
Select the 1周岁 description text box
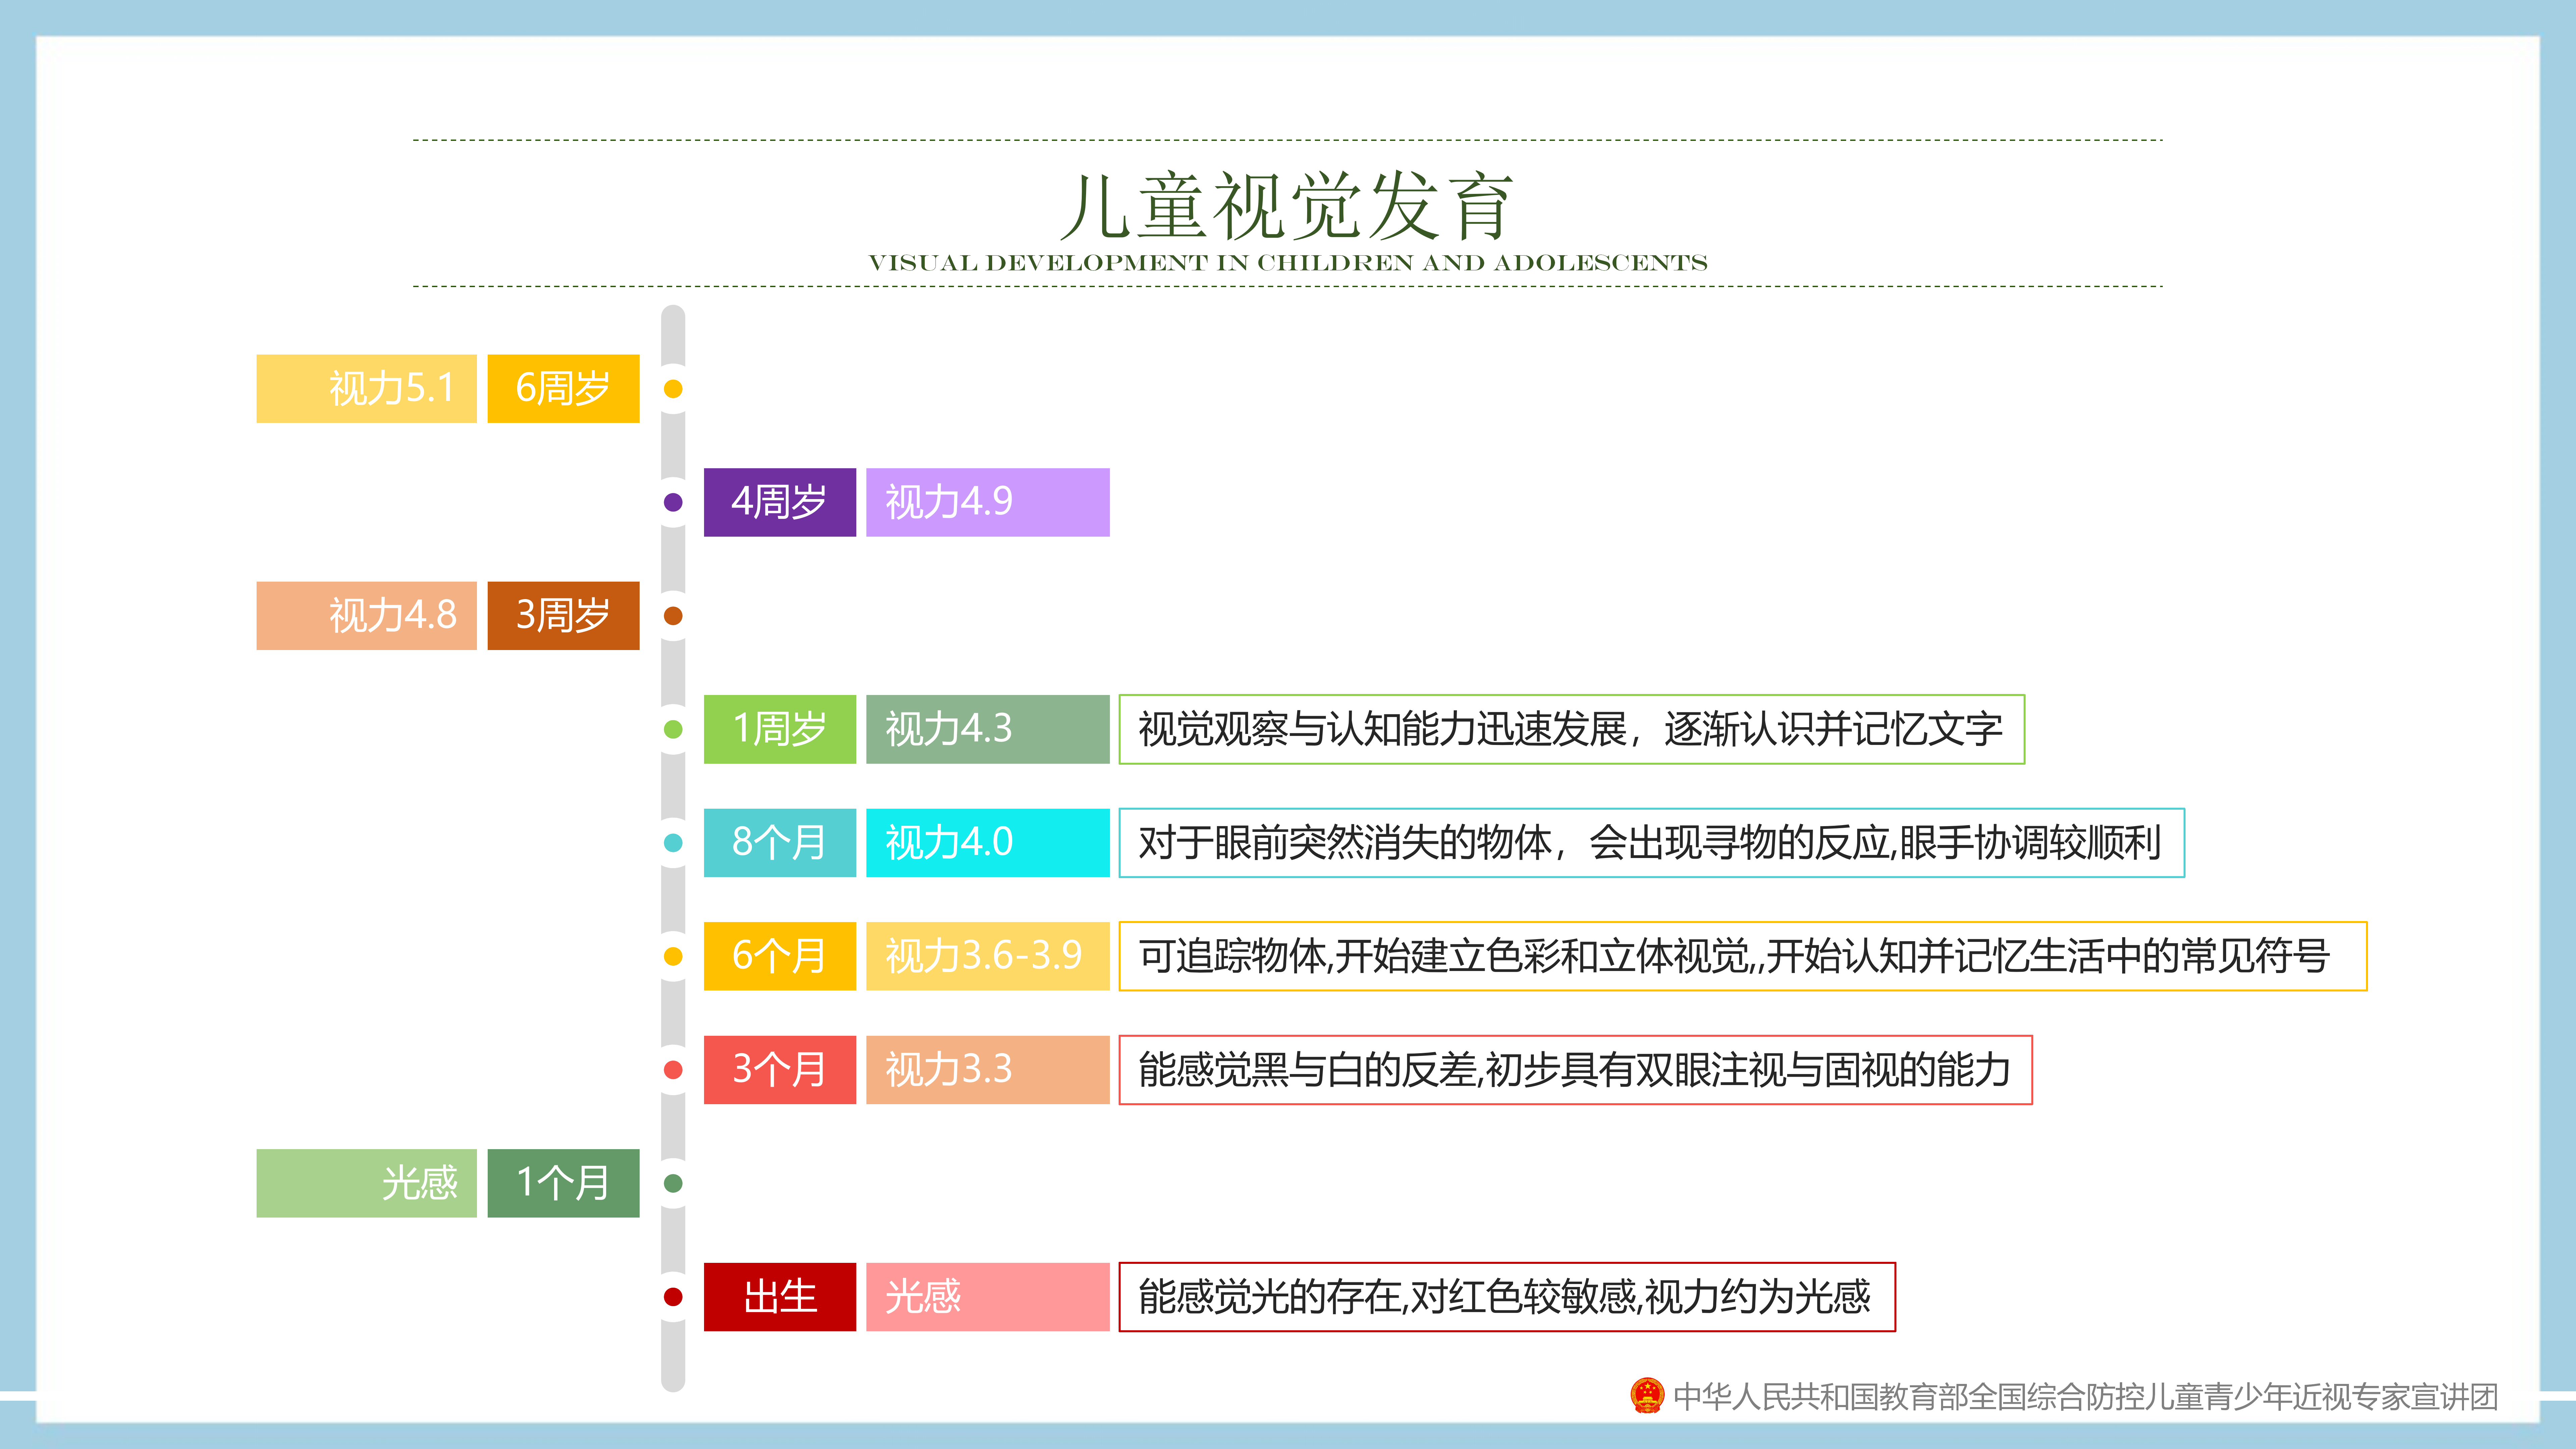pos(1571,729)
